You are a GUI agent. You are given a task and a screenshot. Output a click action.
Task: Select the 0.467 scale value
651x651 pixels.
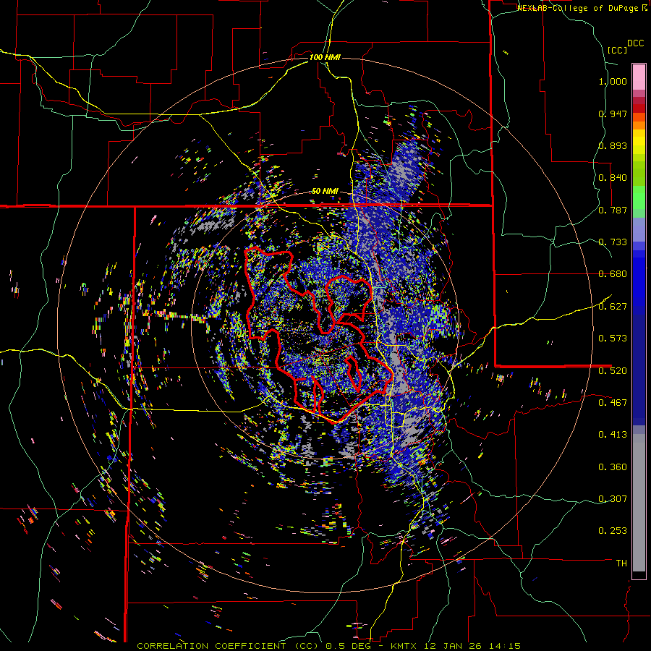pos(613,403)
